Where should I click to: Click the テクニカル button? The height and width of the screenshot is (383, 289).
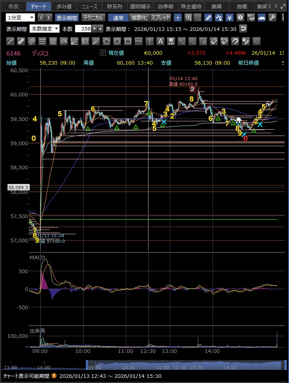(x=93, y=17)
